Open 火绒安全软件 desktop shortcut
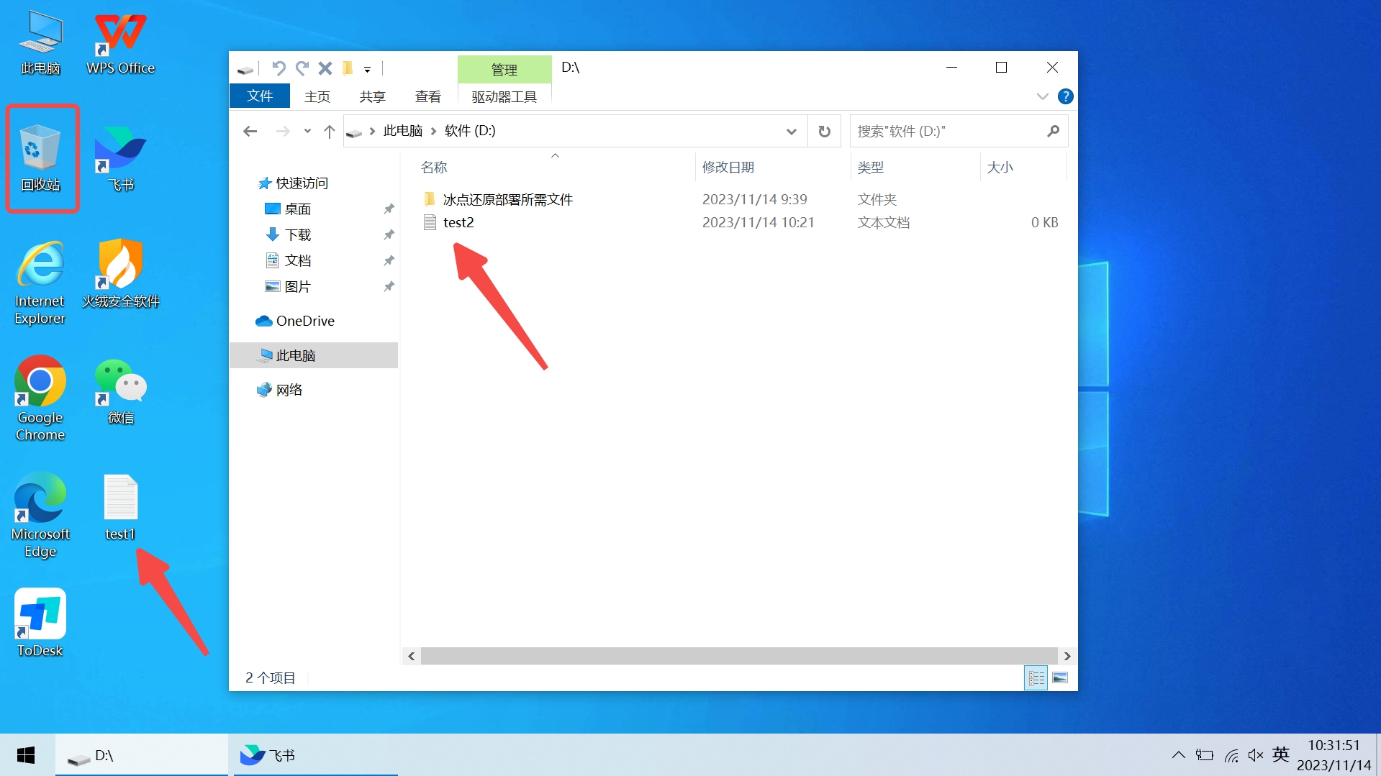Image resolution: width=1381 pixels, height=776 pixels. pos(120,274)
